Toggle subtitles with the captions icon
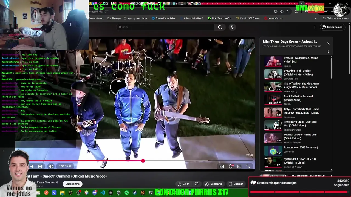This screenshot has height=197, width=351. 222,166
